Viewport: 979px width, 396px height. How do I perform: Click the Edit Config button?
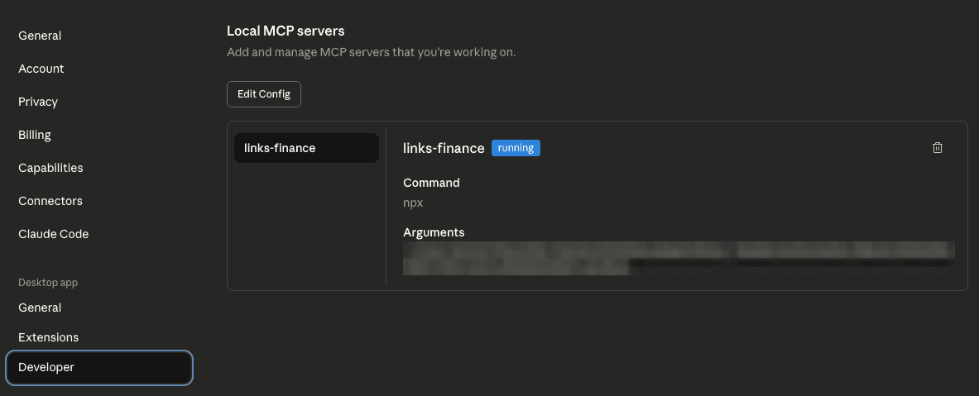[x=264, y=94]
